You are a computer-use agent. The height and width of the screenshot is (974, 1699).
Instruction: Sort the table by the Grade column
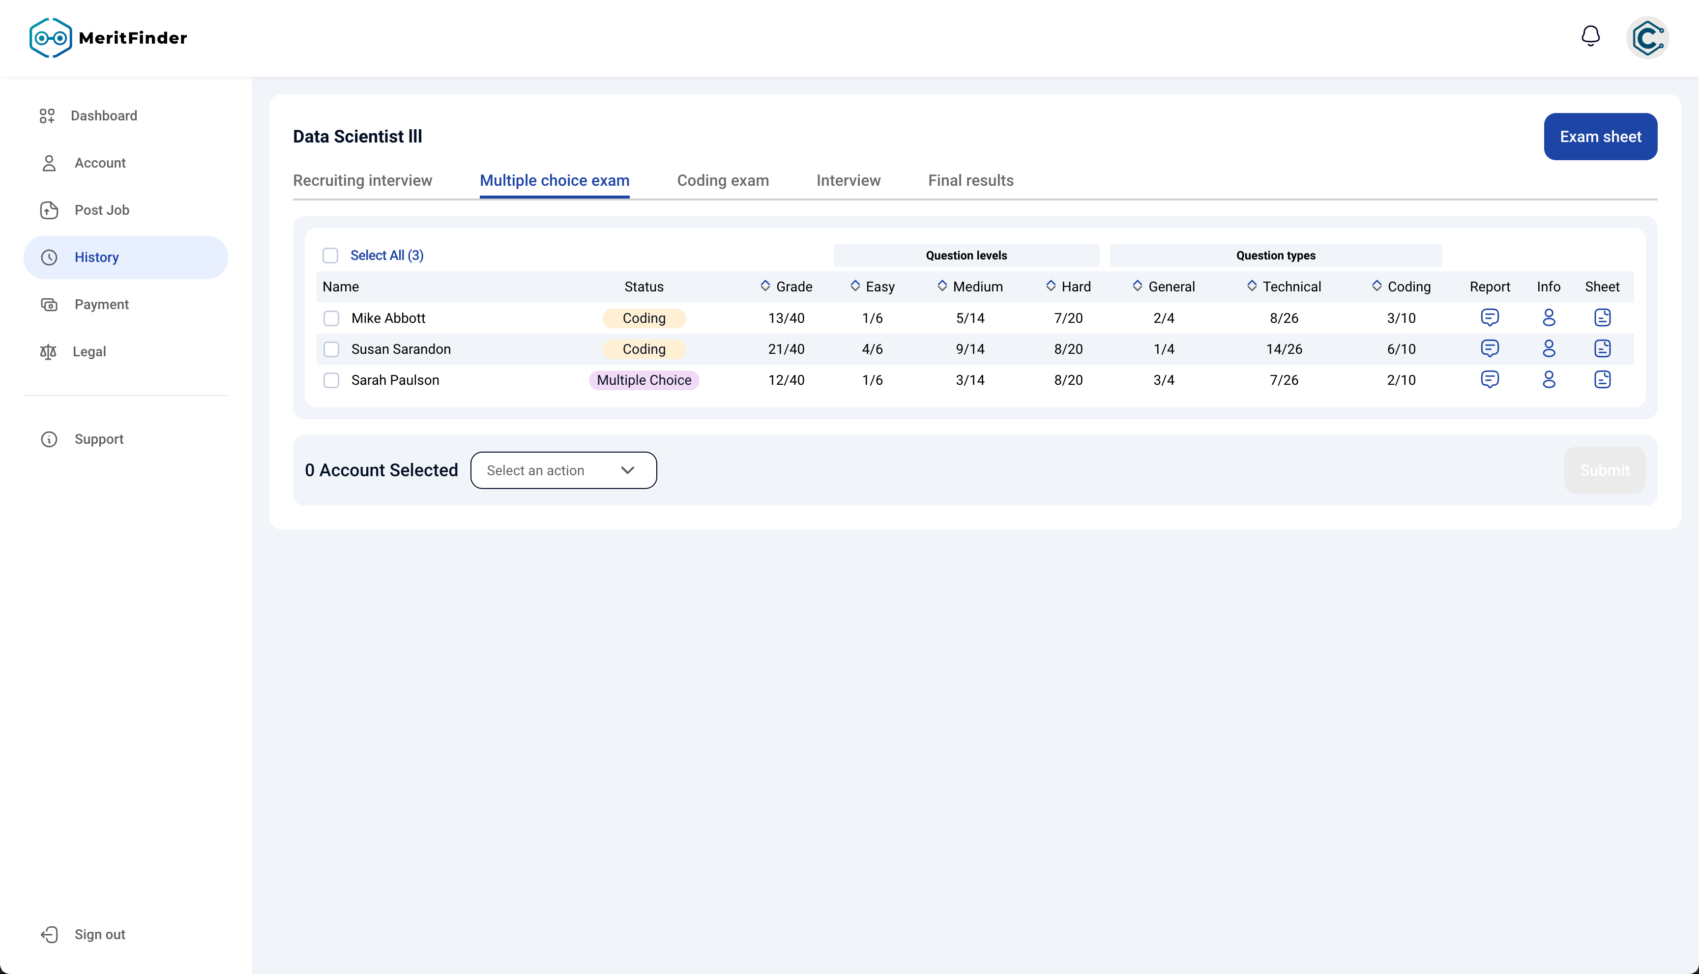click(786, 286)
